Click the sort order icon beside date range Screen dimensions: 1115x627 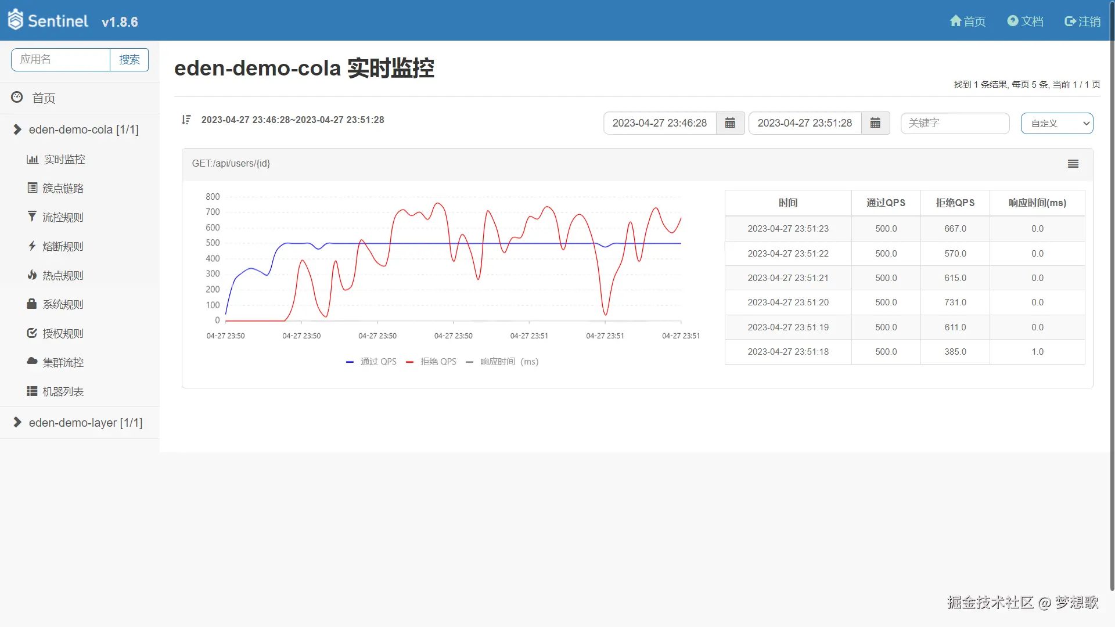[x=186, y=120]
